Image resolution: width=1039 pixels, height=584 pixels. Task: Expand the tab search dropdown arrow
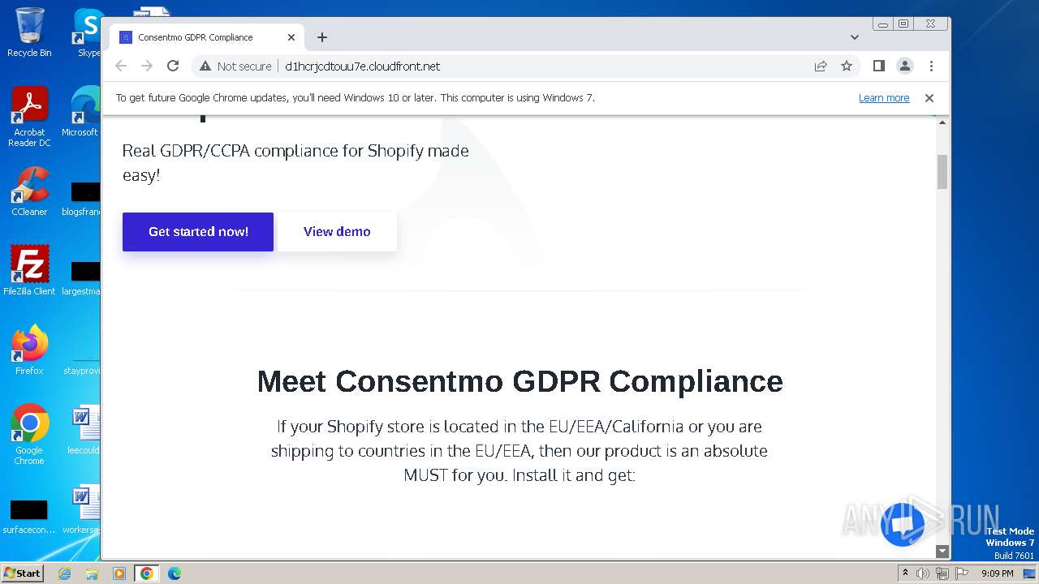855,37
